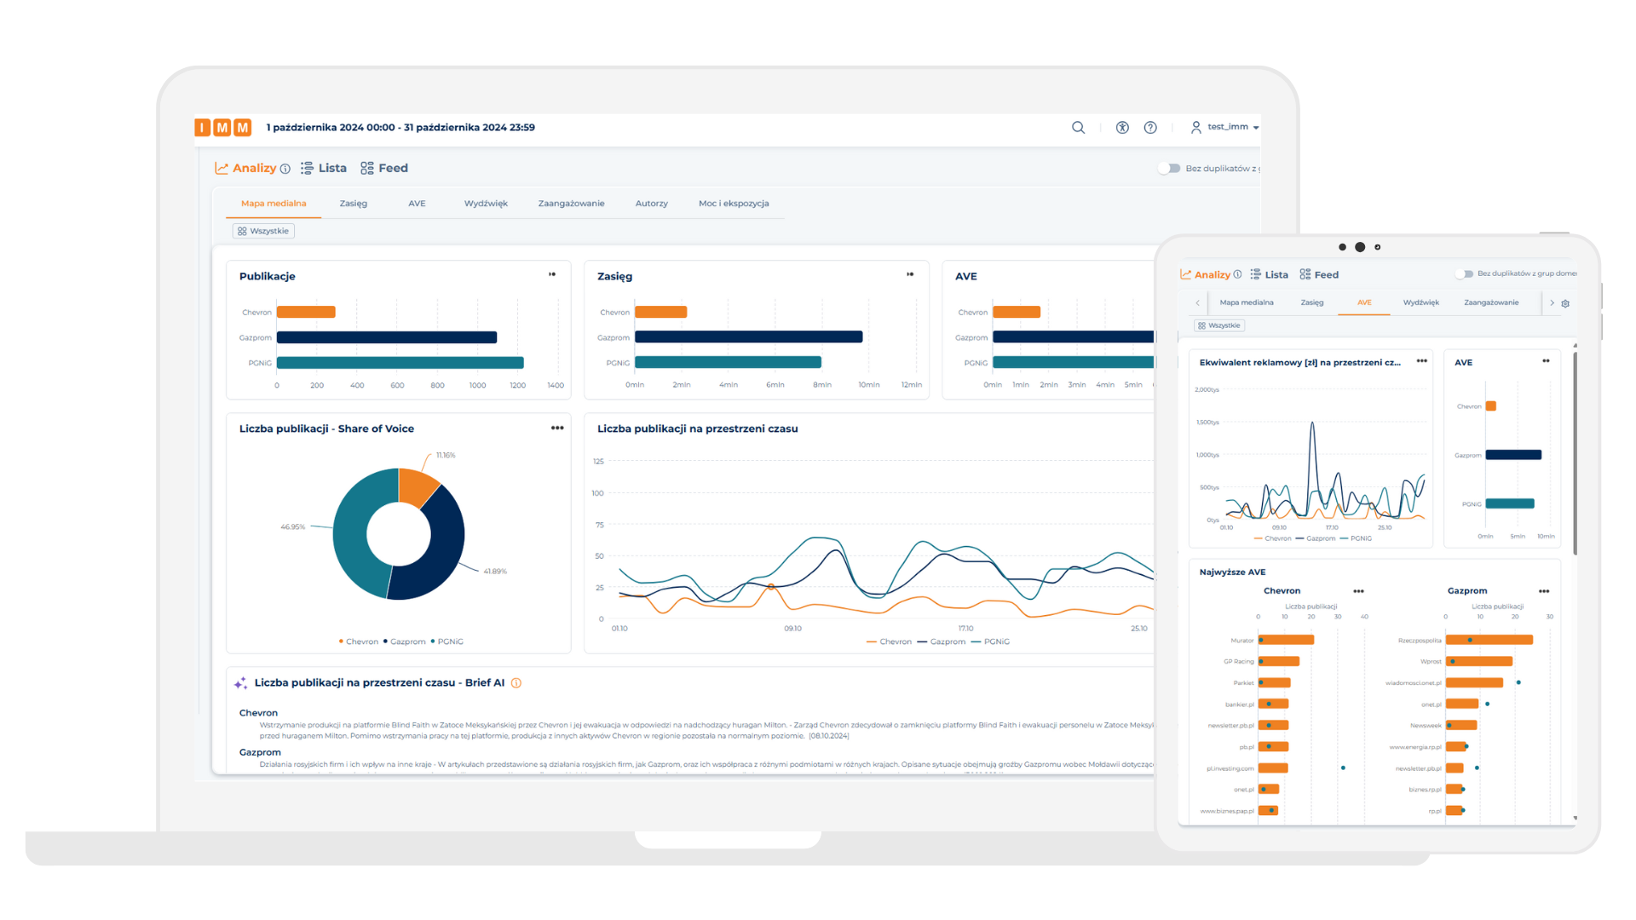
Task: Click the IMM logo on laptop screen
Action: pyautogui.click(x=223, y=128)
